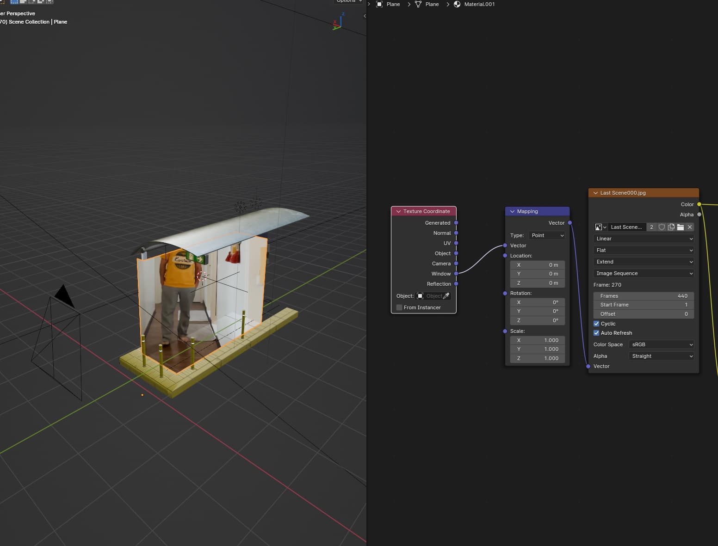Viewport: 718px width, 546px height.
Task: Click the Plane object icon in breadcrumb
Action: 379,4
